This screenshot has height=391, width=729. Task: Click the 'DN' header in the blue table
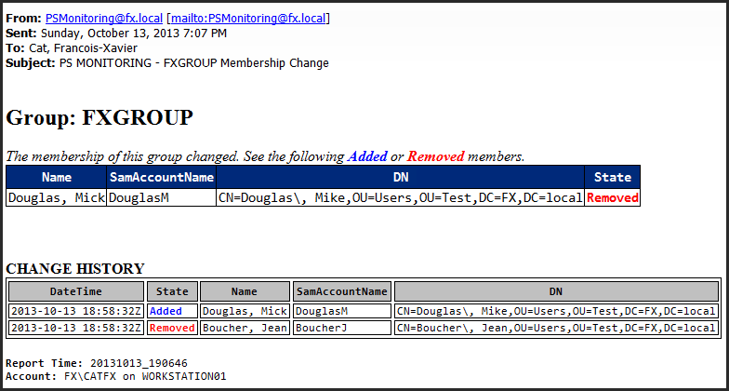(x=400, y=177)
